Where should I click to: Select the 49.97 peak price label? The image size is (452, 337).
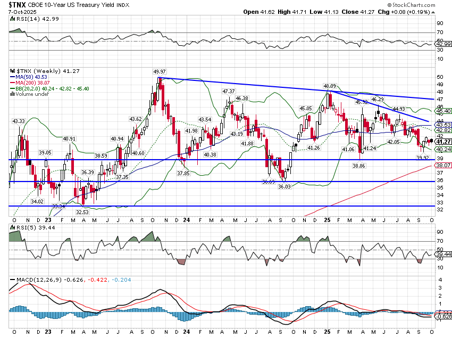[x=160, y=71]
